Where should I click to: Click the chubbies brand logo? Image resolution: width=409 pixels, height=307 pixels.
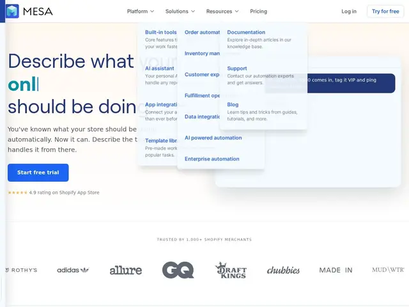283,270
